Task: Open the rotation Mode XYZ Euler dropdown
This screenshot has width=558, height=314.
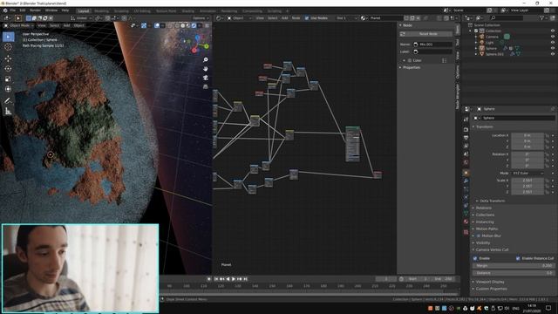Action: (527, 173)
